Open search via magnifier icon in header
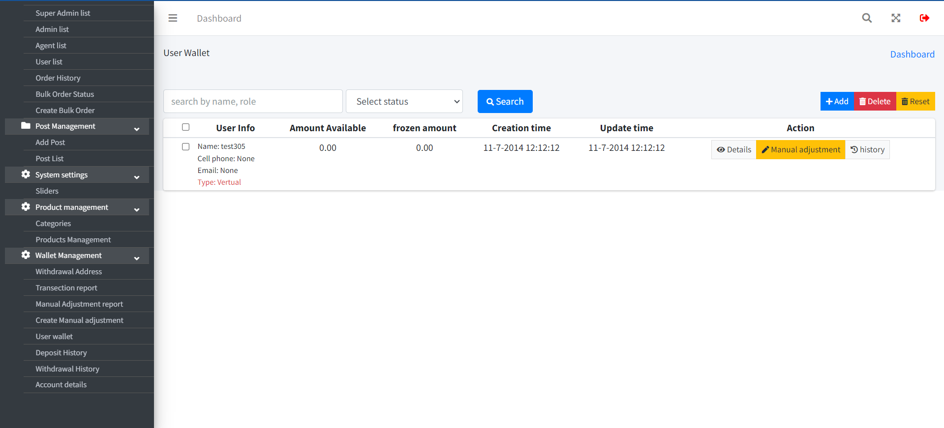The image size is (944, 428). [867, 18]
